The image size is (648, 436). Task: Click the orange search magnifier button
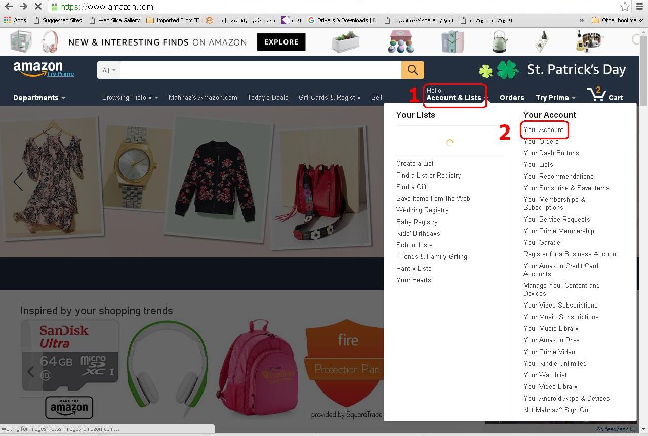[x=413, y=70]
